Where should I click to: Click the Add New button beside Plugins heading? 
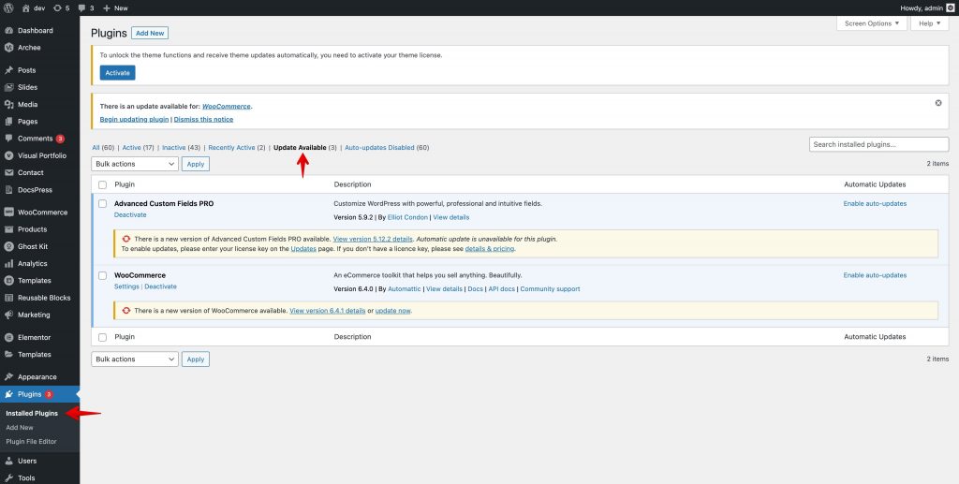(150, 33)
